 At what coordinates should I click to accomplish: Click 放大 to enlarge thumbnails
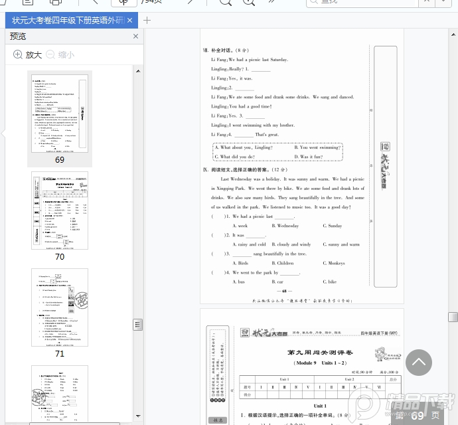click(27, 54)
